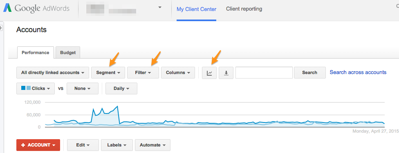Open the None comparison metric dropdown

click(83, 88)
